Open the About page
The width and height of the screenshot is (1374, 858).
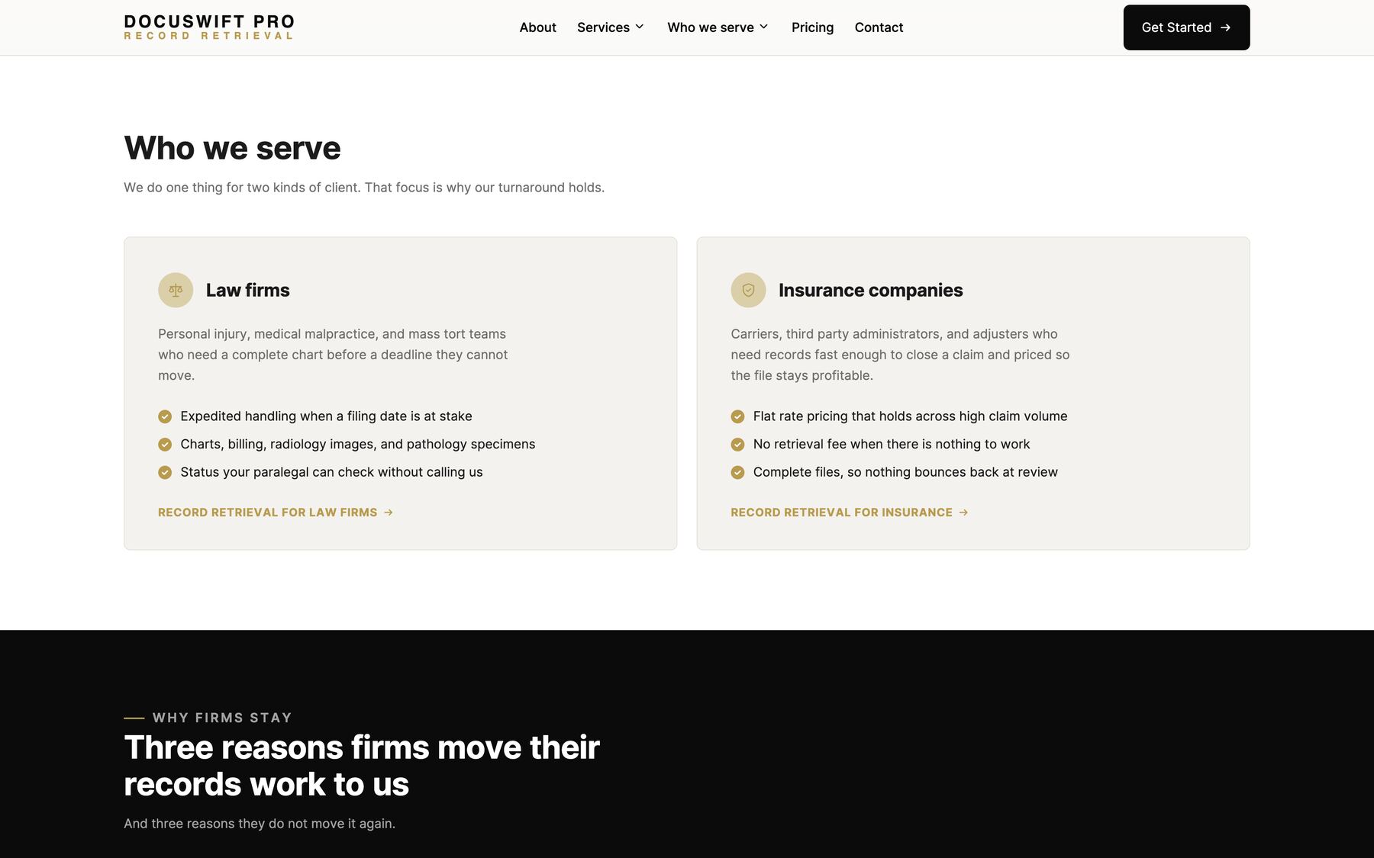[537, 27]
